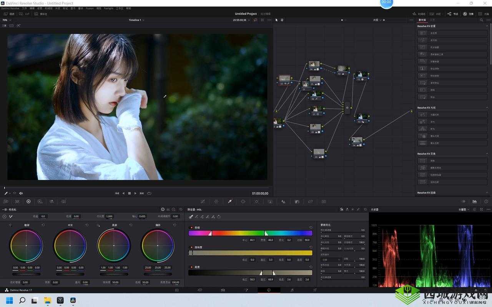Open the scope type dropdown showing 分量图
Screen dimensions: 492x307
(464, 209)
